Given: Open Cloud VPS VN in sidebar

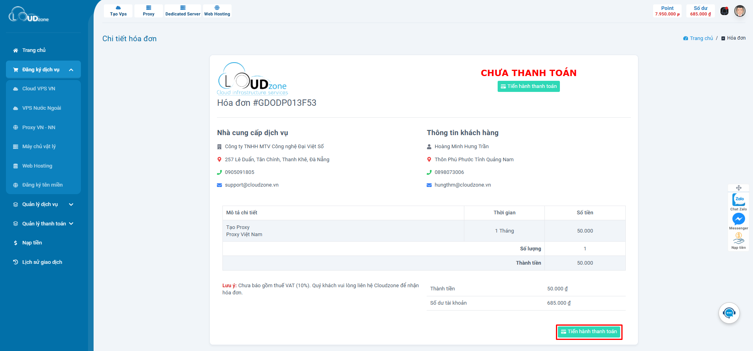Looking at the screenshot, I should [38, 89].
